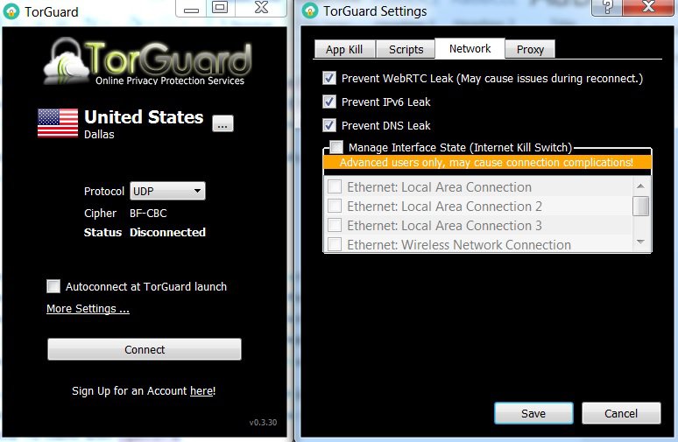Switch to the Scripts tab
This screenshot has width=678, height=442.
click(406, 49)
